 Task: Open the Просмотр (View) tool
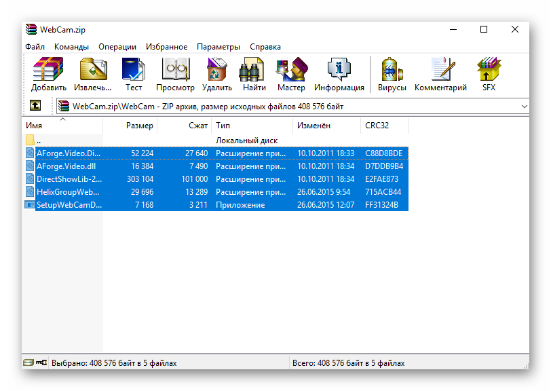point(175,73)
